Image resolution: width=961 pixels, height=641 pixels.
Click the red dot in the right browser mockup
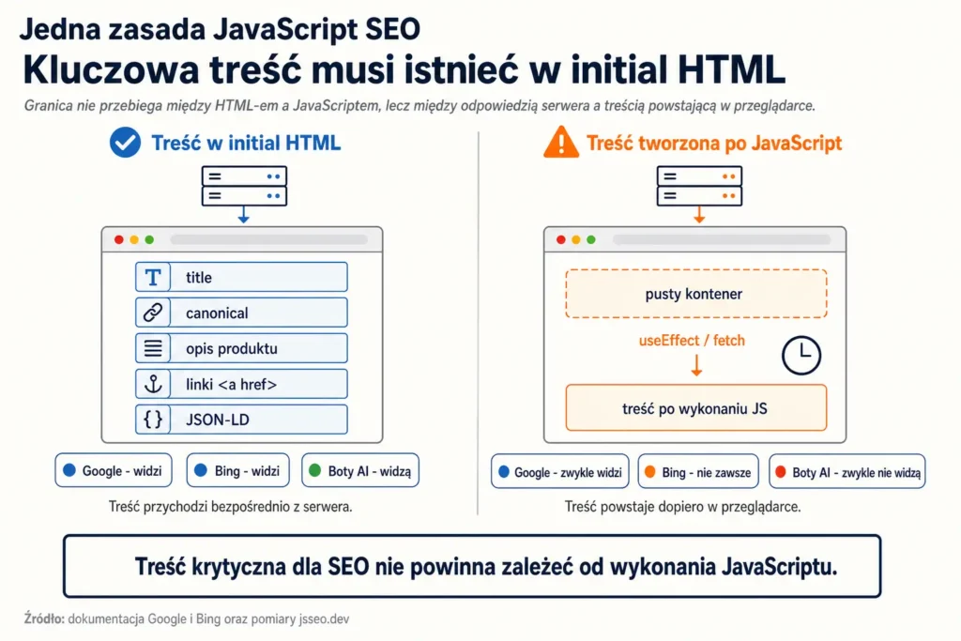pyautogui.click(x=561, y=239)
